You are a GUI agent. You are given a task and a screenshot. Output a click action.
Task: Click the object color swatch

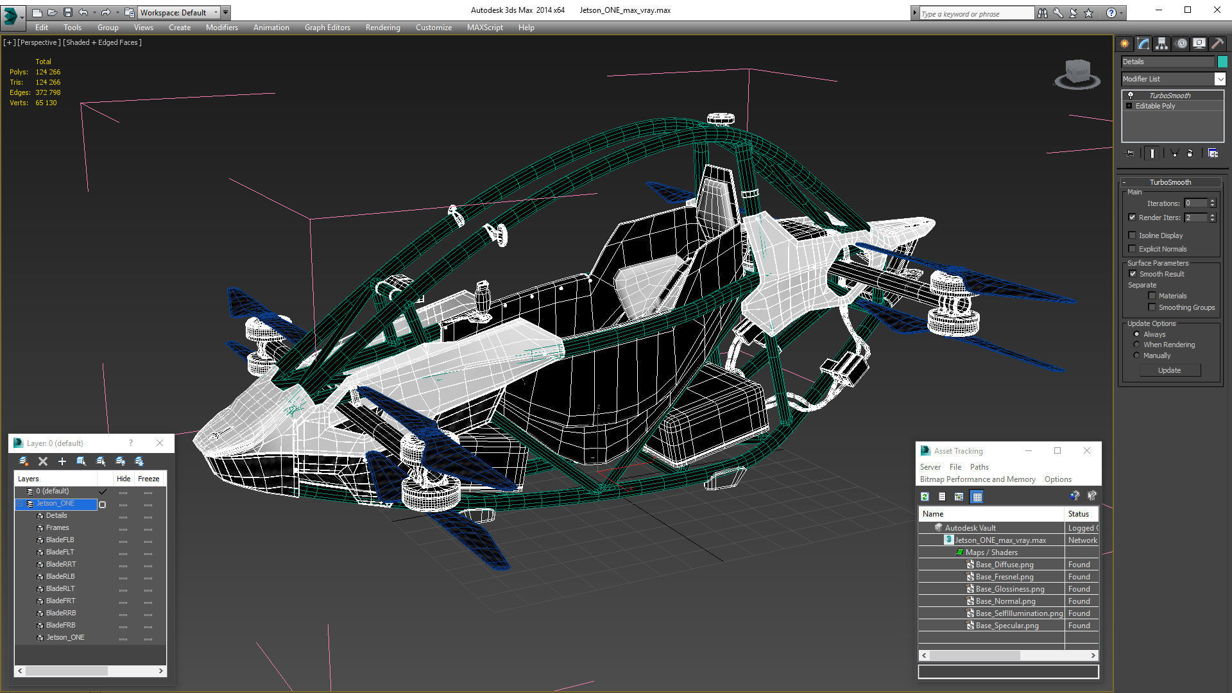pos(1222,62)
